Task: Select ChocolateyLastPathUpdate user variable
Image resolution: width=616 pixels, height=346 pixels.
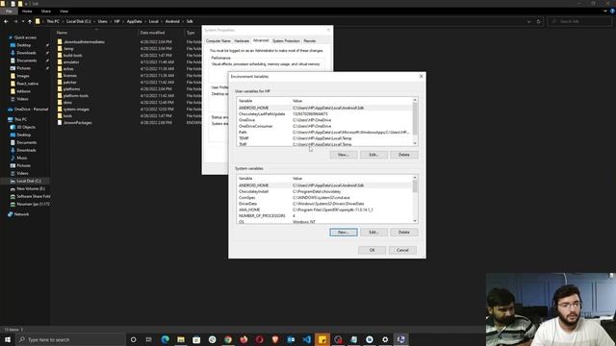Action: tap(324, 113)
